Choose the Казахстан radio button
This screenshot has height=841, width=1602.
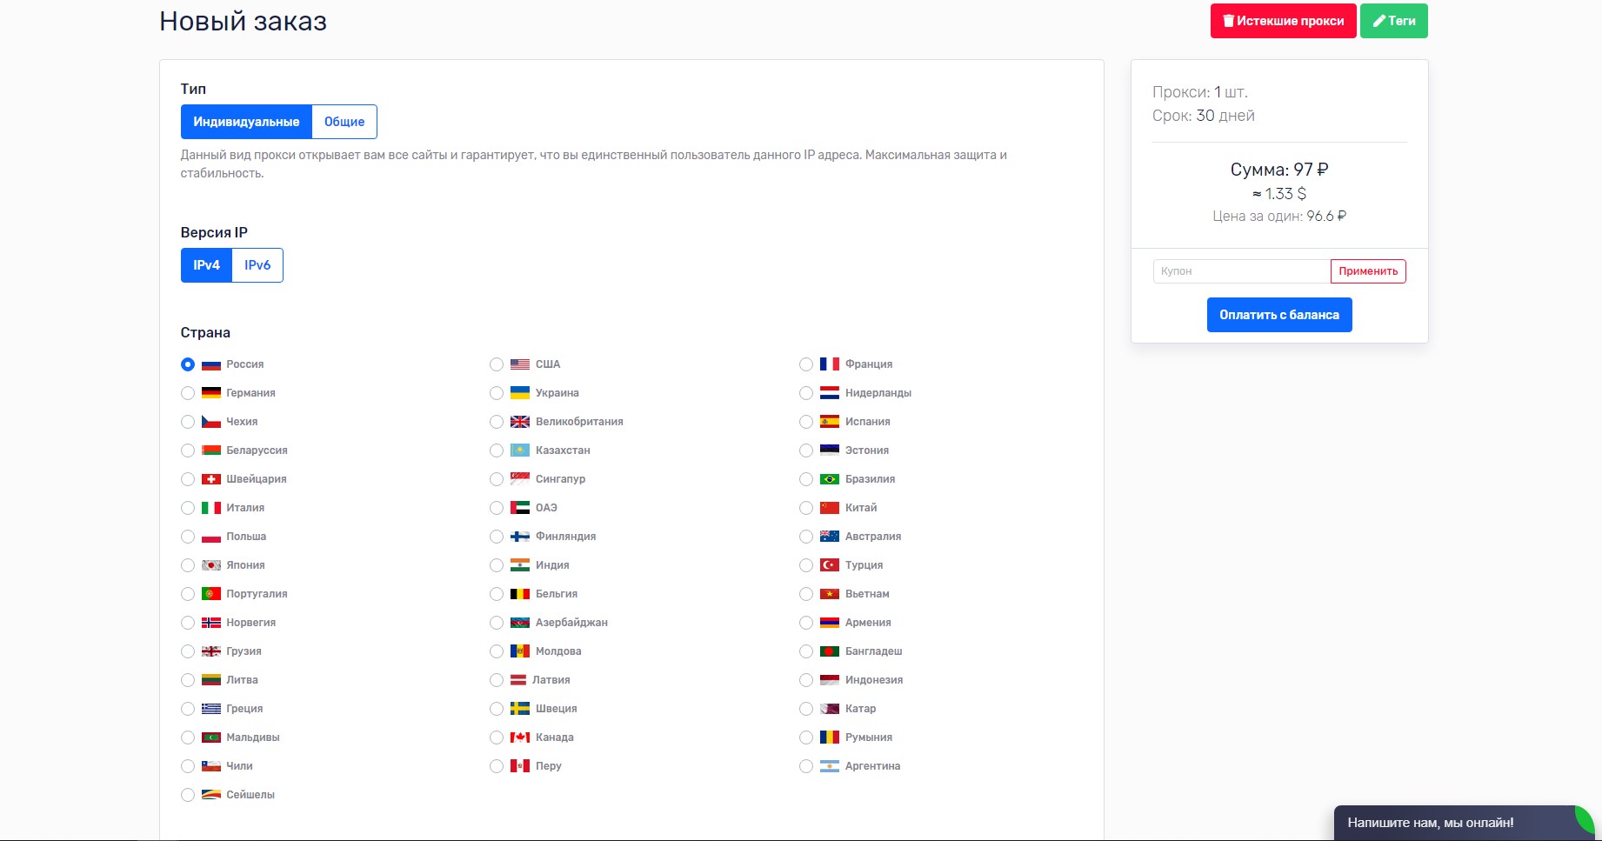(x=497, y=451)
